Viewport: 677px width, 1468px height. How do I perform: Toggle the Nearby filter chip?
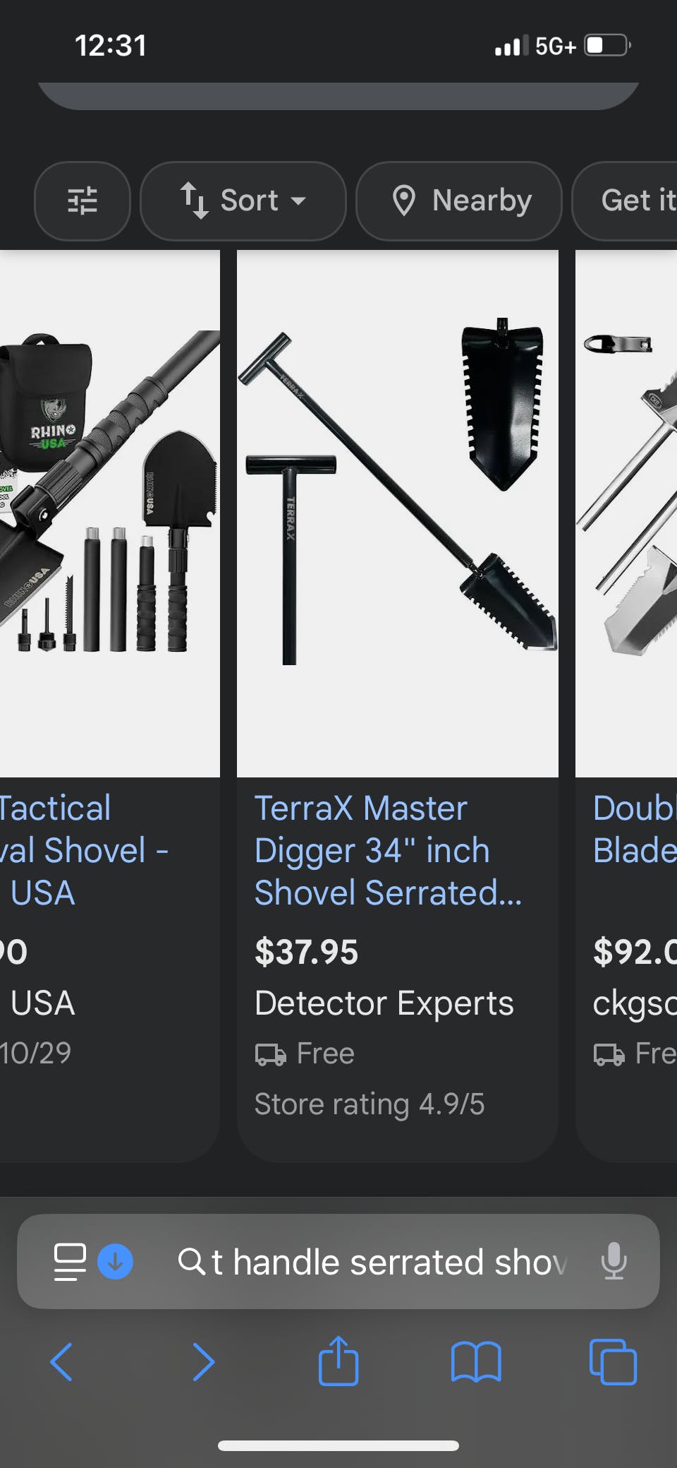(x=459, y=201)
